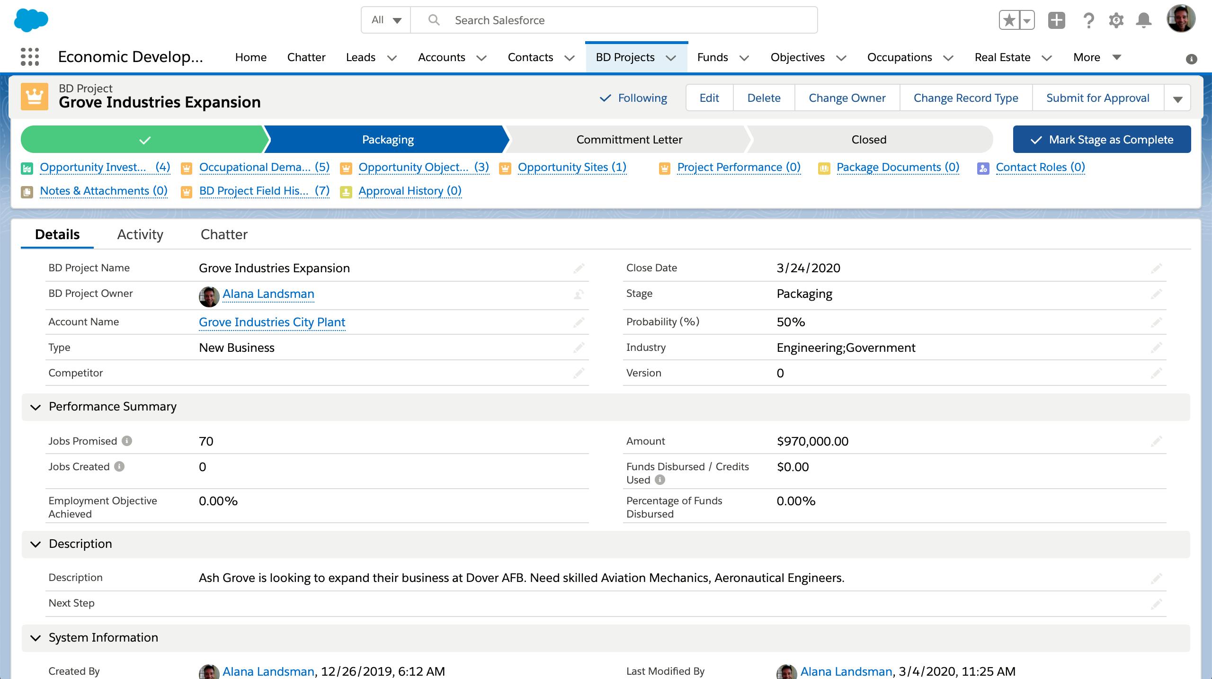Open Grove Industries City Plant account link
Screen dimensions: 1212x679
272,322
